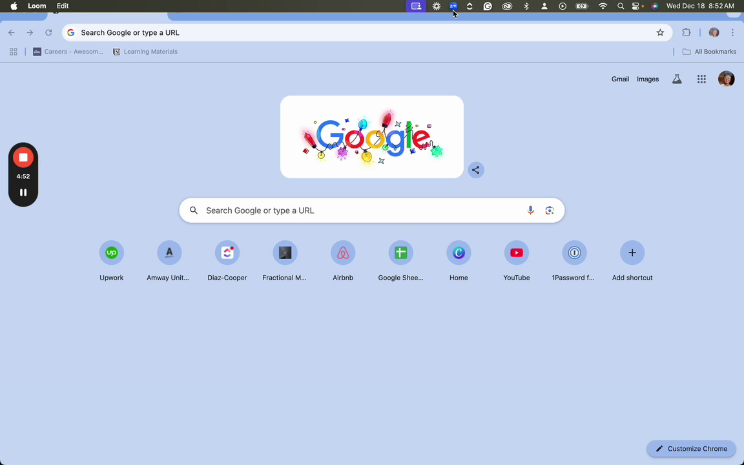
Task: Open the Extensions puzzle menu
Action: [x=686, y=33]
